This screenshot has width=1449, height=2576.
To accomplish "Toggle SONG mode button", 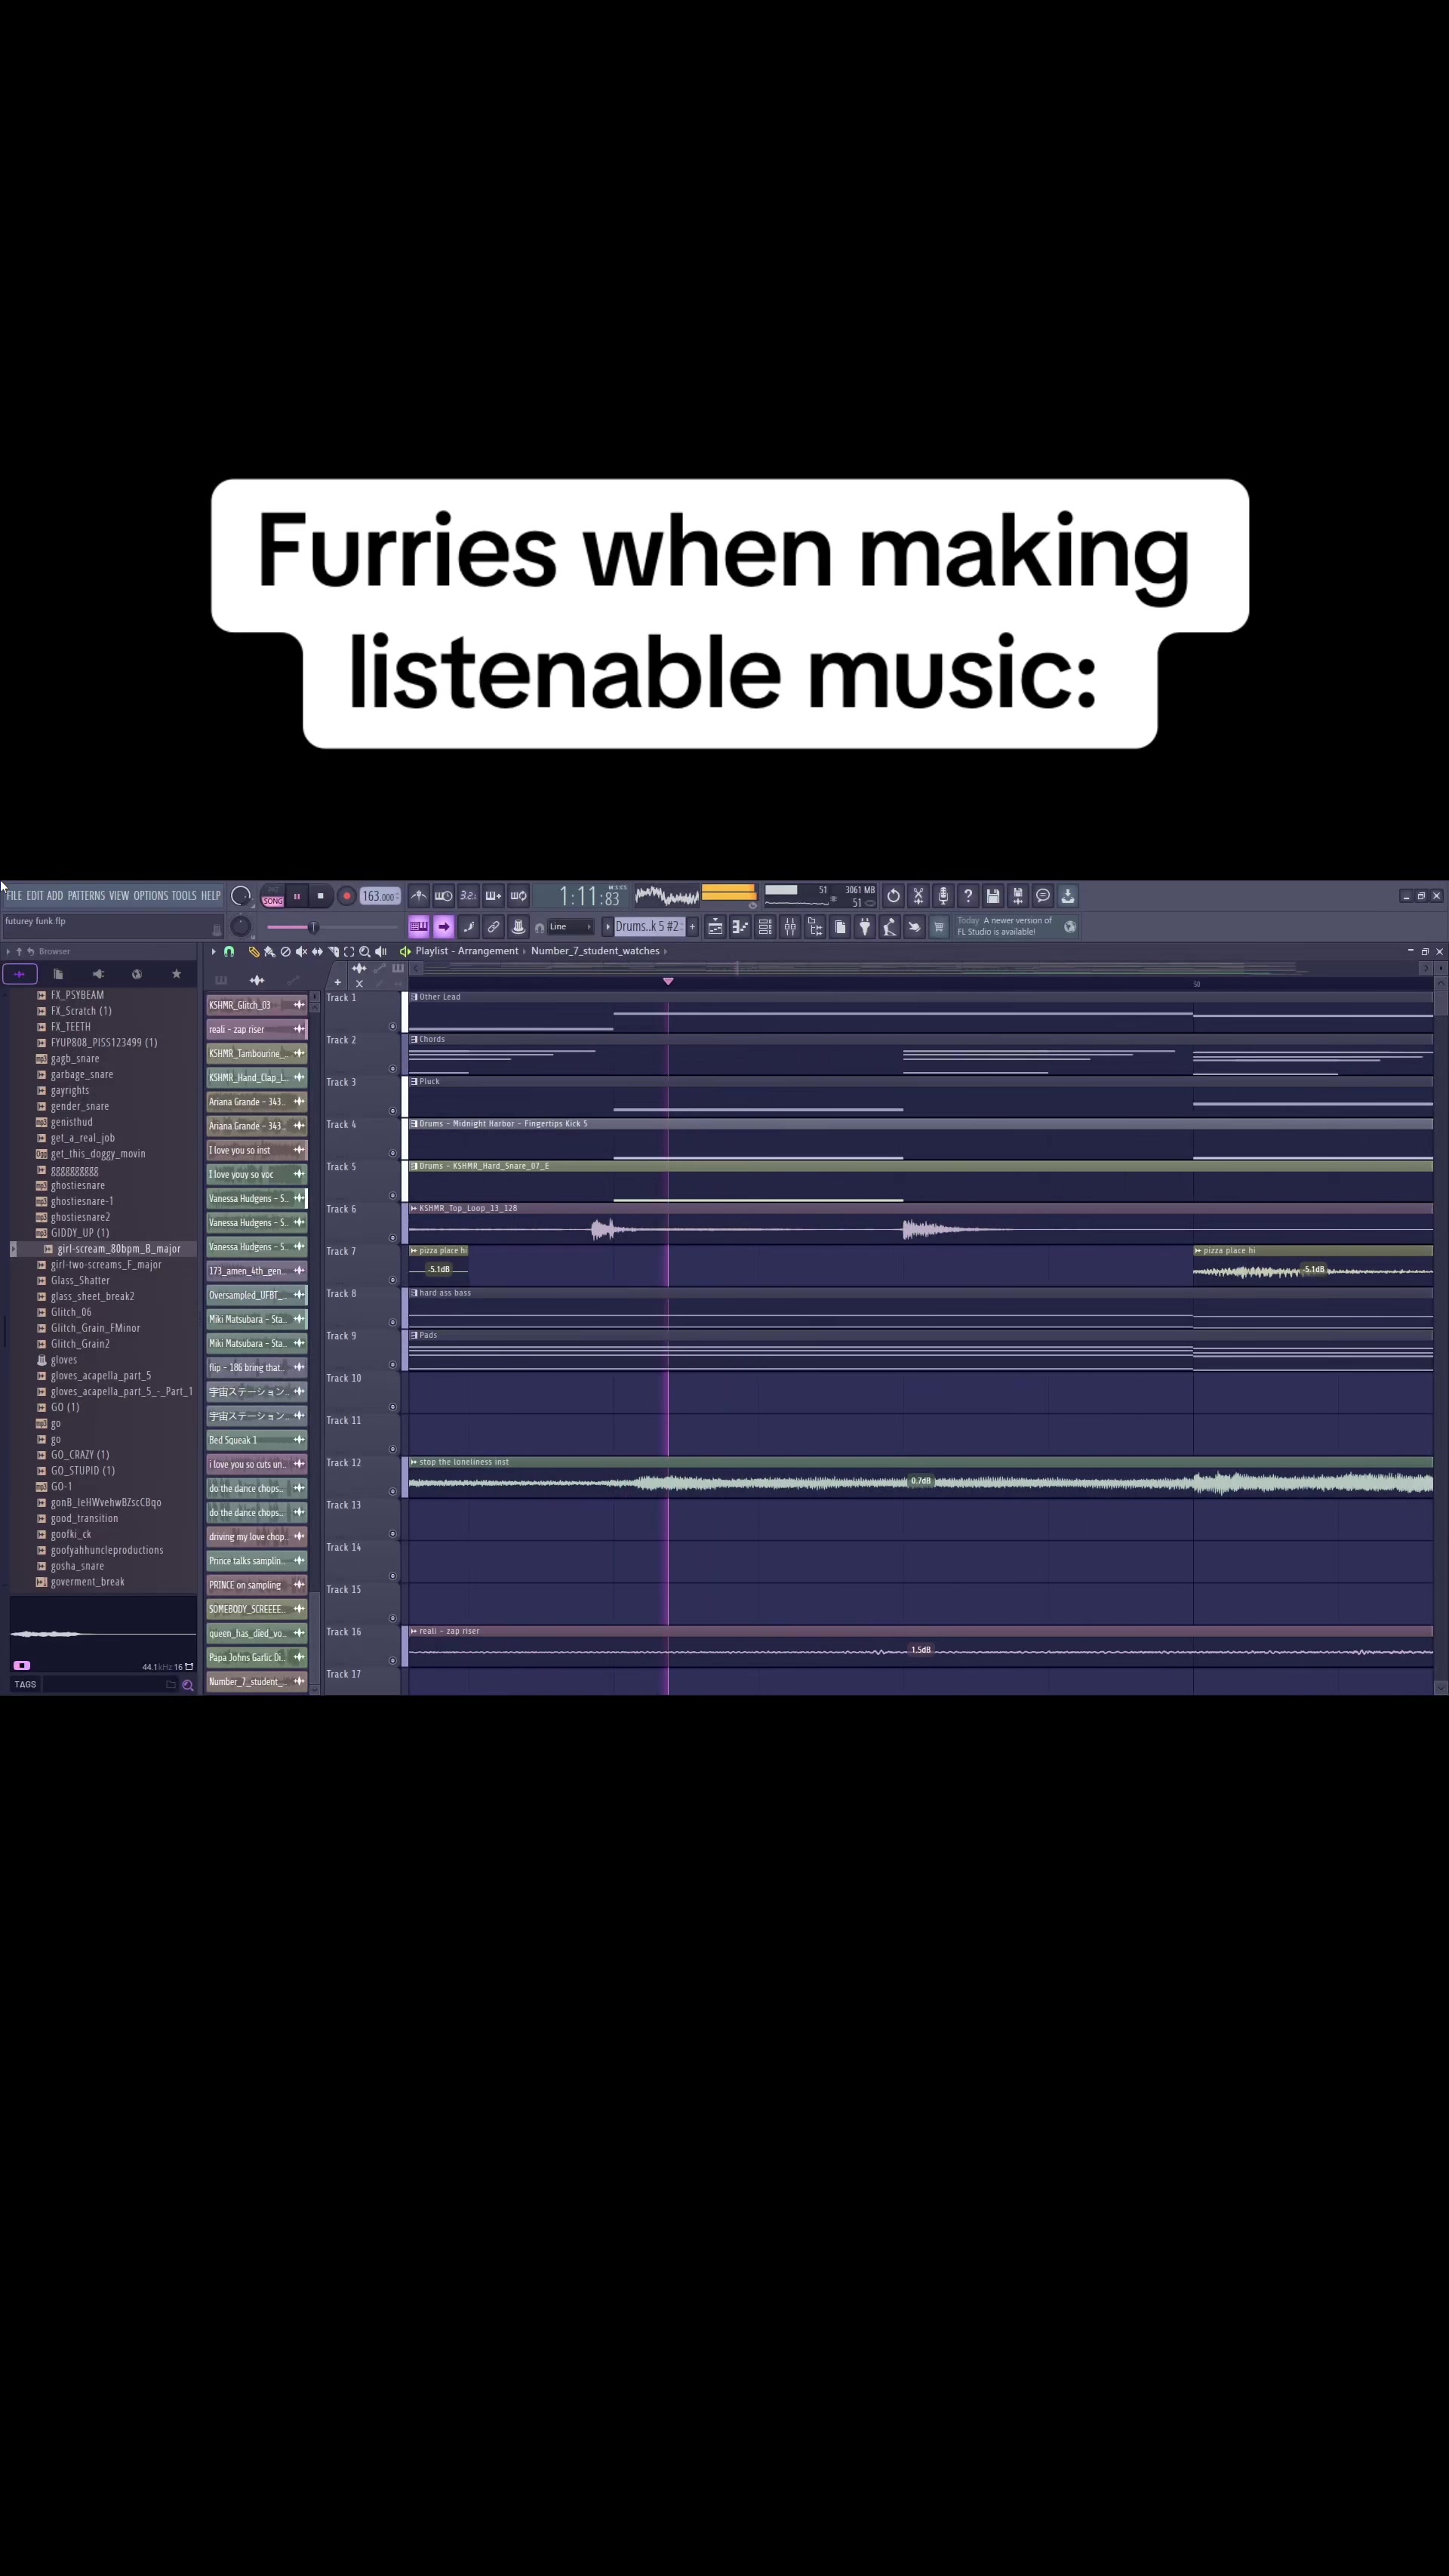I will point(272,901).
